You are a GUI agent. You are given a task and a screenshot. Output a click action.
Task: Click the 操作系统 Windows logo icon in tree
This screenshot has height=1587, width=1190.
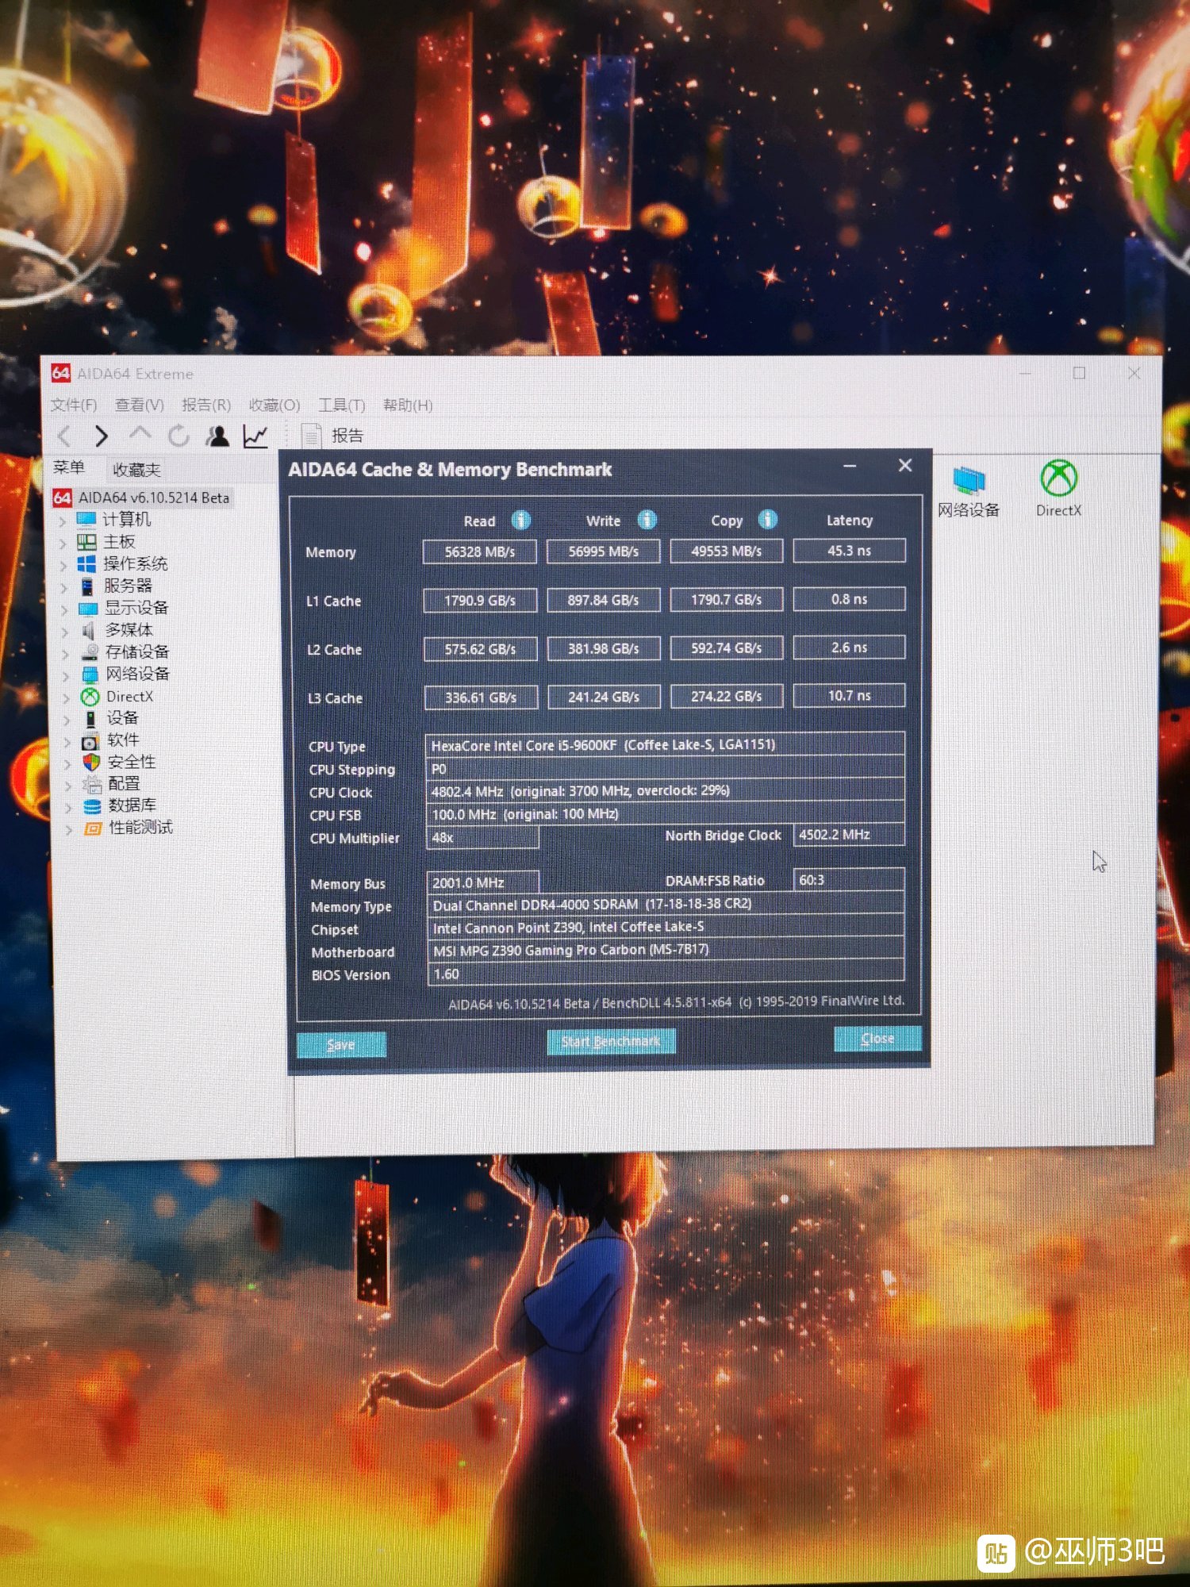(x=86, y=564)
